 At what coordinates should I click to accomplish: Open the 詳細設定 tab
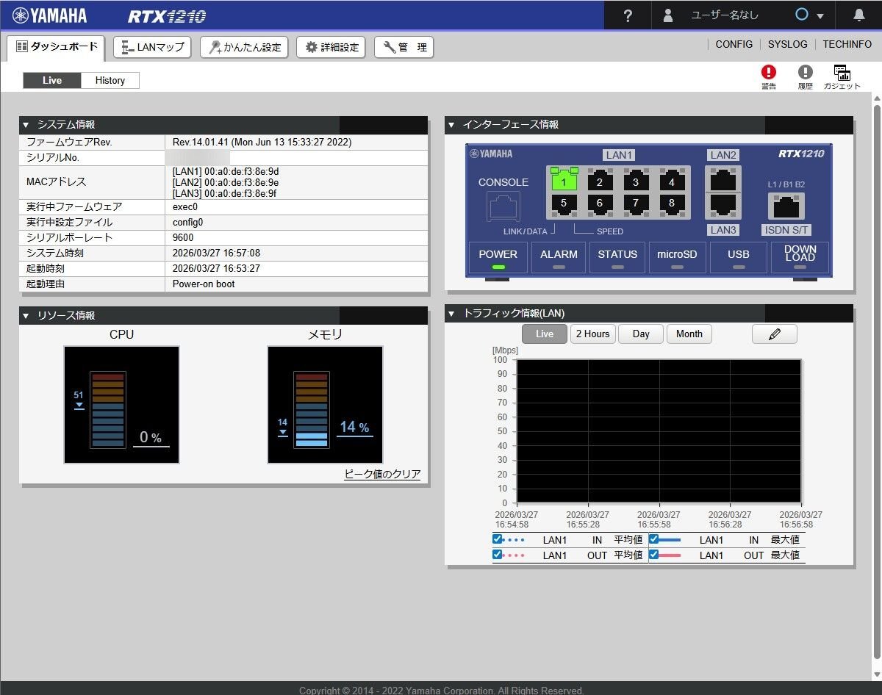(331, 47)
